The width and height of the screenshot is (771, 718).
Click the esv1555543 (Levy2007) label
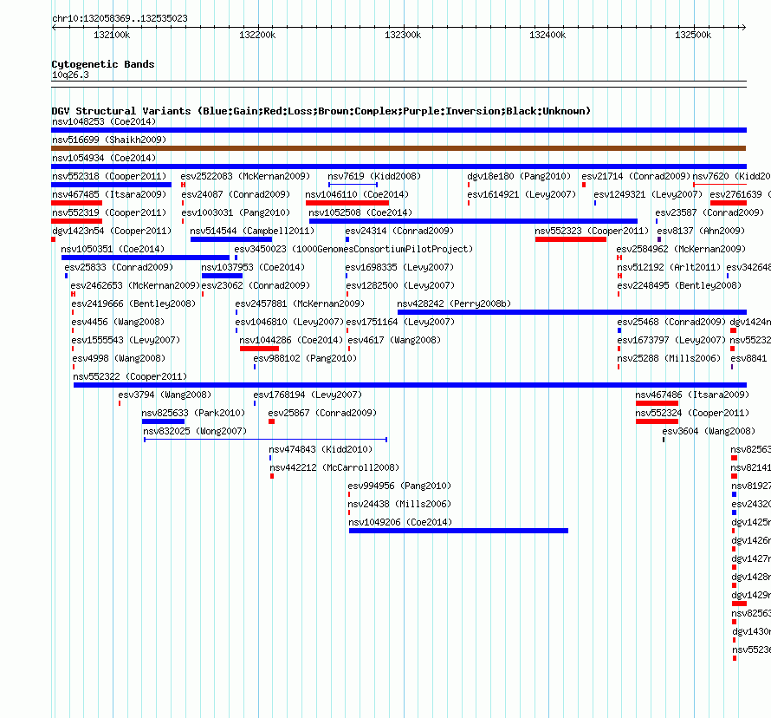[x=126, y=340]
